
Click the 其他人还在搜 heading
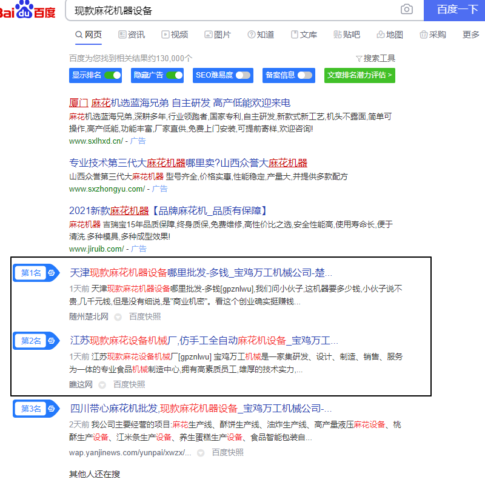click(x=95, y=474)
